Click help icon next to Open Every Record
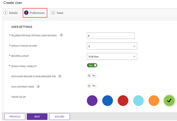 [x=60, y=76]
